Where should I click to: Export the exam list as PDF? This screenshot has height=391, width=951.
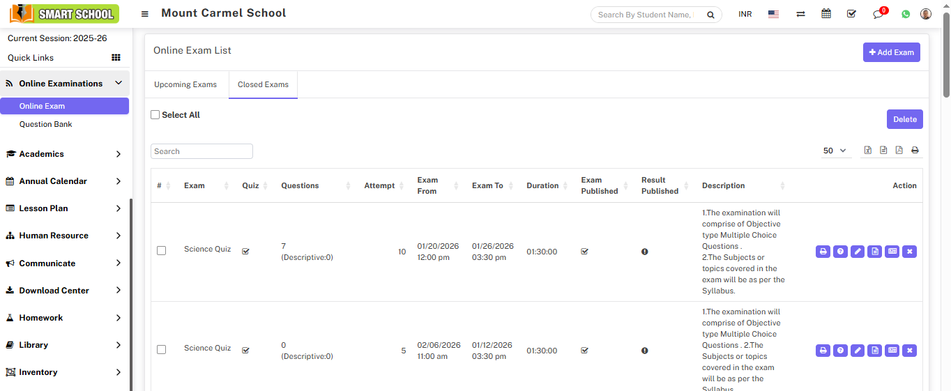[899, 151]
